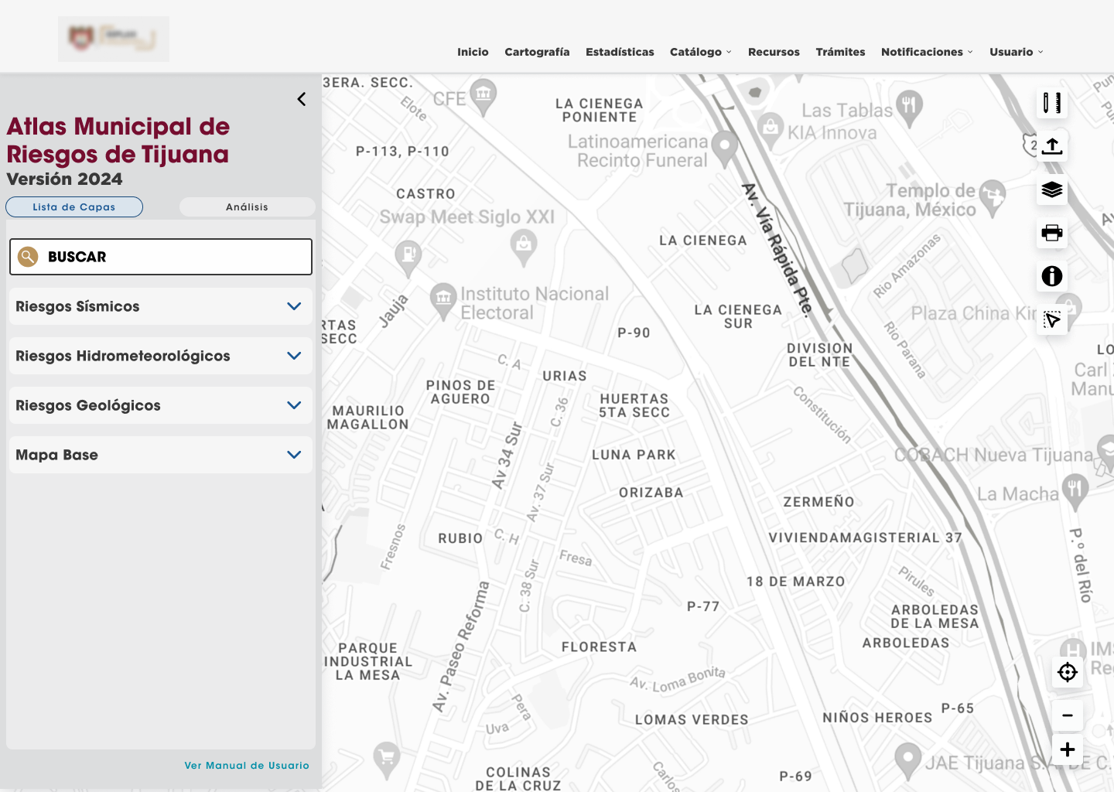Click LOMAS VERDES label

pos(692,719)
